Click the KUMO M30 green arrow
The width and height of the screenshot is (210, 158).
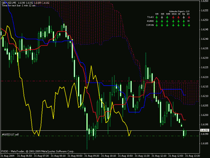click(173, 21)
